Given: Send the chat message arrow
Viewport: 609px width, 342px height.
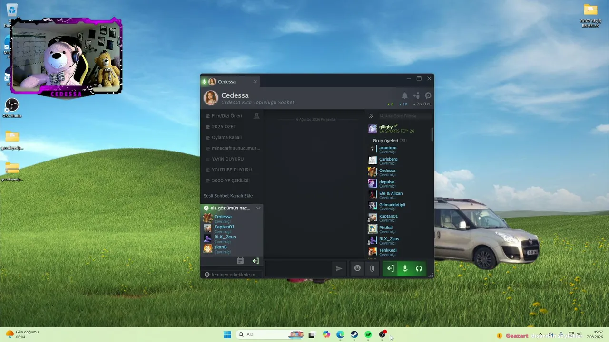Looking at the screenshot, I should coord(339,268).
